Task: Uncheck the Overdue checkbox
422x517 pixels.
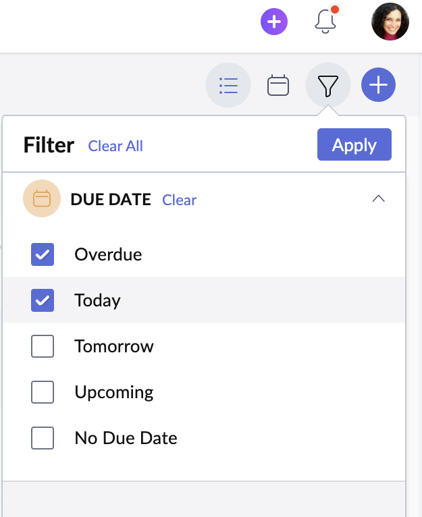Action: tap(43, 254)
